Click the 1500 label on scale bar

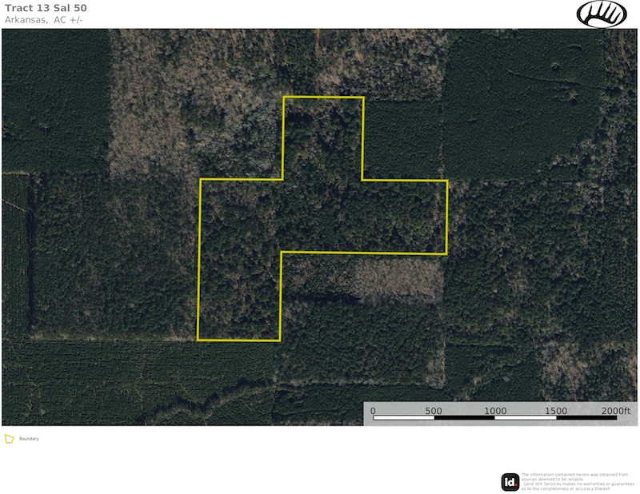pos(556,411)
